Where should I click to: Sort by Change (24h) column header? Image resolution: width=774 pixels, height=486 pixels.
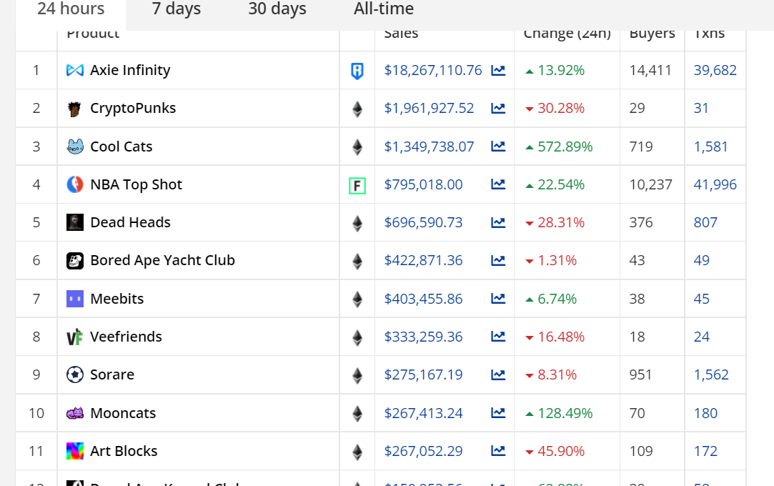coord(567,34)
